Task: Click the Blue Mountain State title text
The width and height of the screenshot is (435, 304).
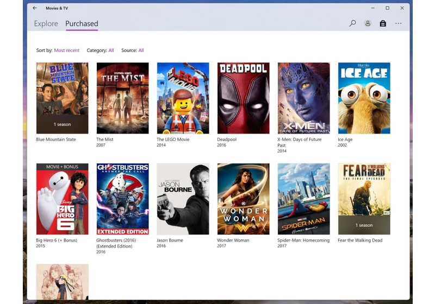Action: [56, 140]
